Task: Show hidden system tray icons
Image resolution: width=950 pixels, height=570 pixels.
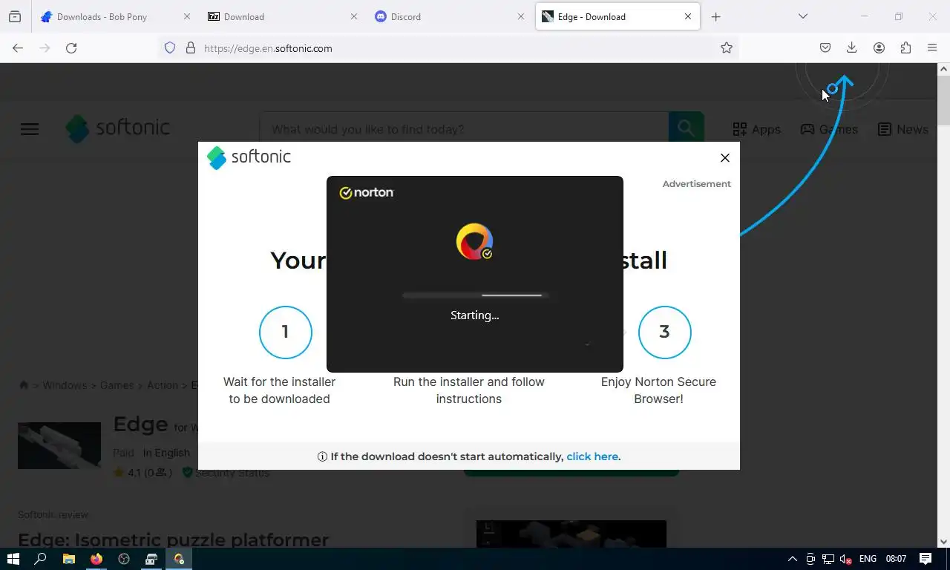Action: (x=792, y=559)
